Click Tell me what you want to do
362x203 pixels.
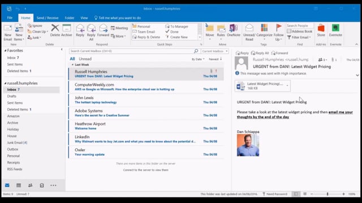point(118,17)
